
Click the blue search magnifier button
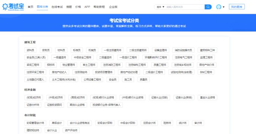pyautogui.click(x=208, y=7)
